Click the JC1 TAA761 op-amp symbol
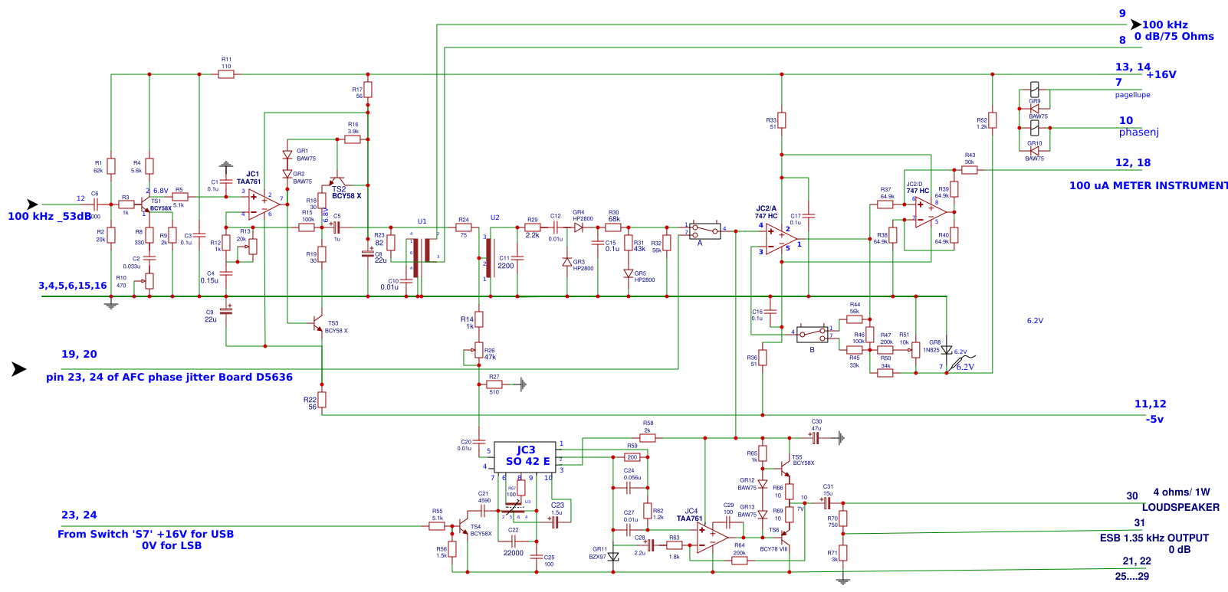The height and width of the screenshot is (592, 1228). 264,203
